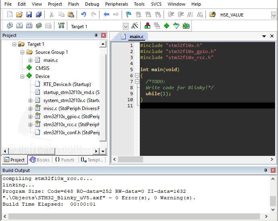This screenshot has height=221, width=278.
Task: Toggle auto-hide pin on Build Output panel
Action: [266, 170]
